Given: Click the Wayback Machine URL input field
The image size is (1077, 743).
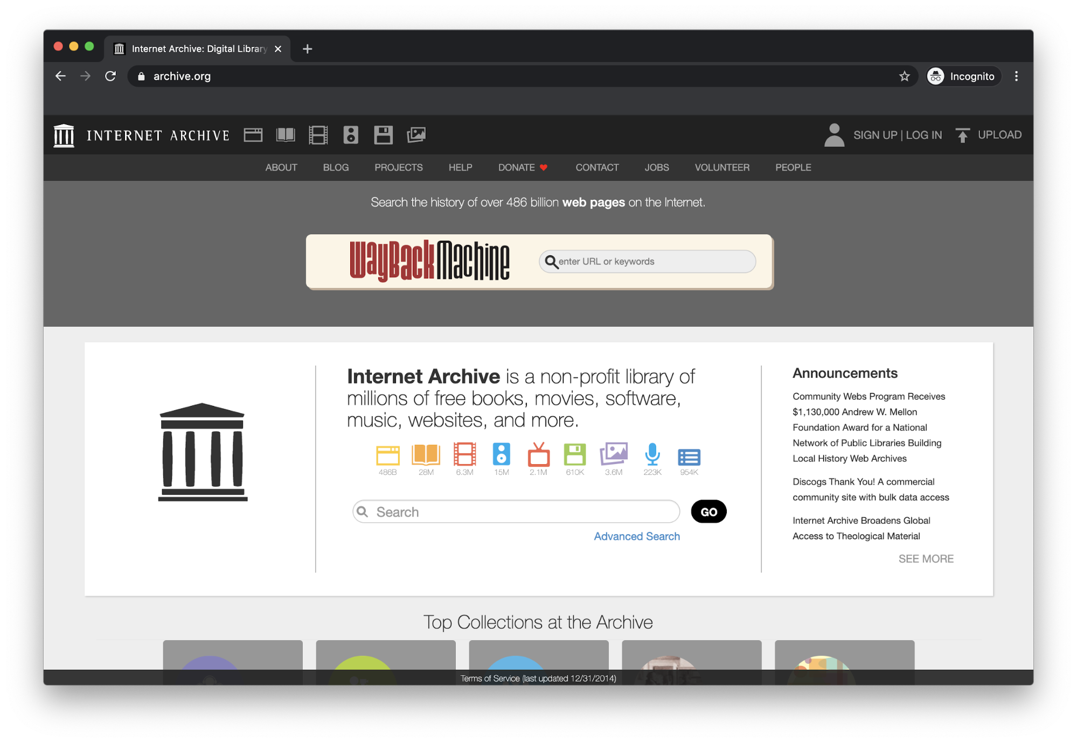Looking at the screenshot, I should (x=652, y=262).
